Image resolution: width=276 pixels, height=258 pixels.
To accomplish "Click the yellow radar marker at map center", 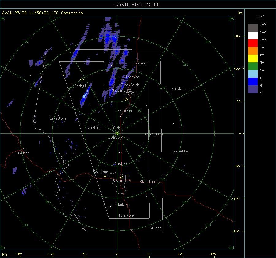I will tap(117, 133).
